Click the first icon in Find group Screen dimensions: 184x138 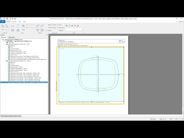[67, 26]
